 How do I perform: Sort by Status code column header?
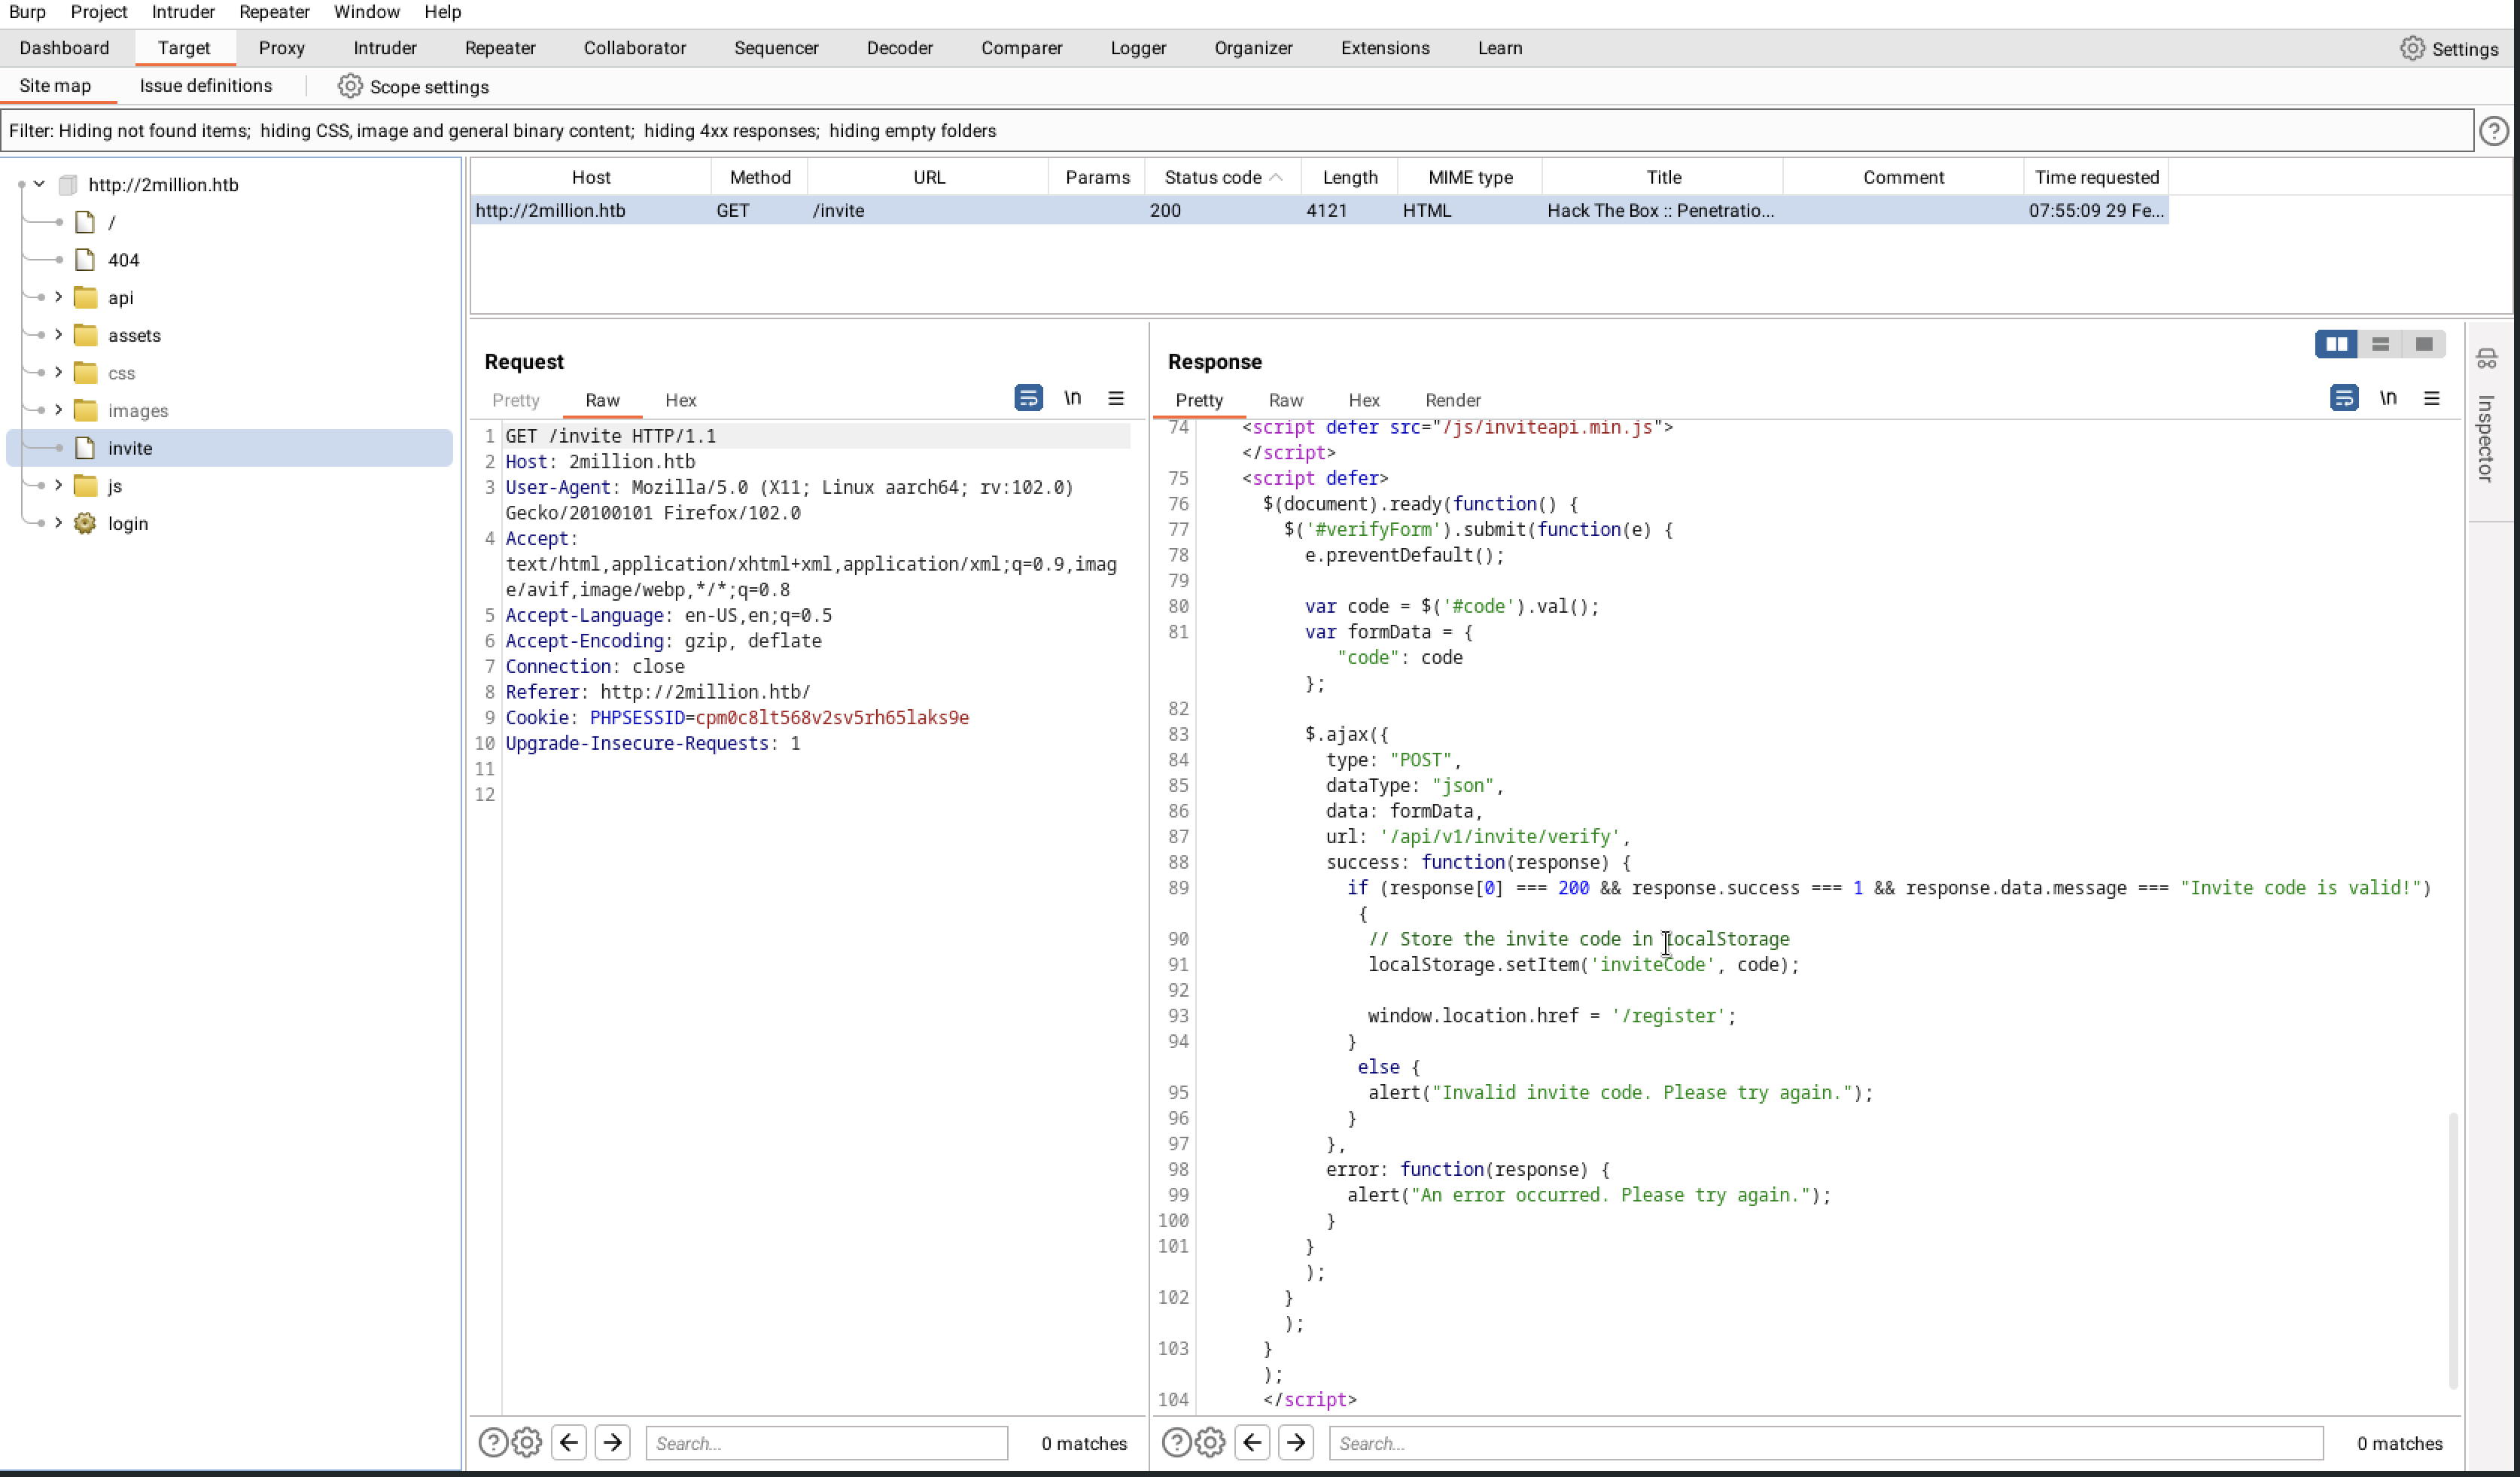point(1222,177)
